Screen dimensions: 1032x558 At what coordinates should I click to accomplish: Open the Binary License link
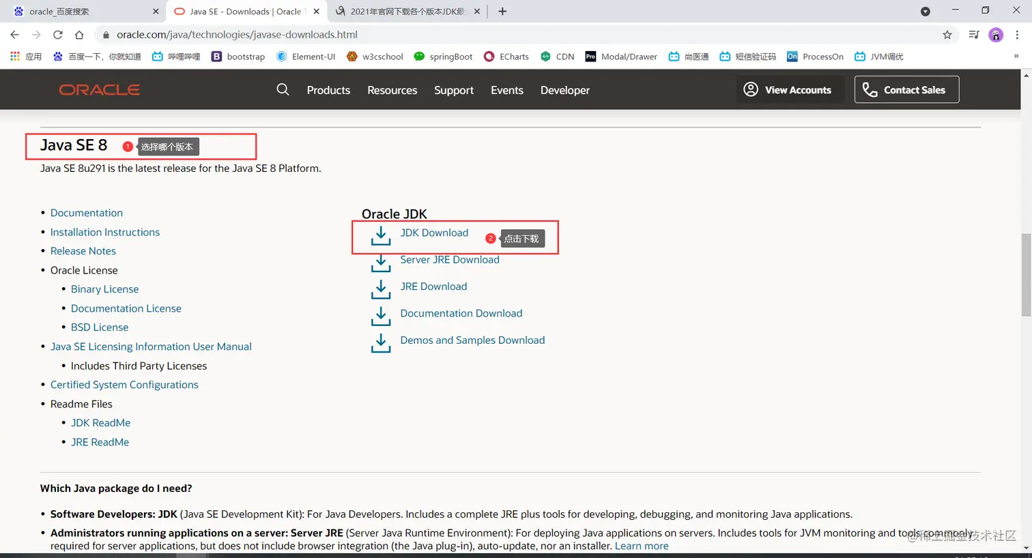coord(104,289)
